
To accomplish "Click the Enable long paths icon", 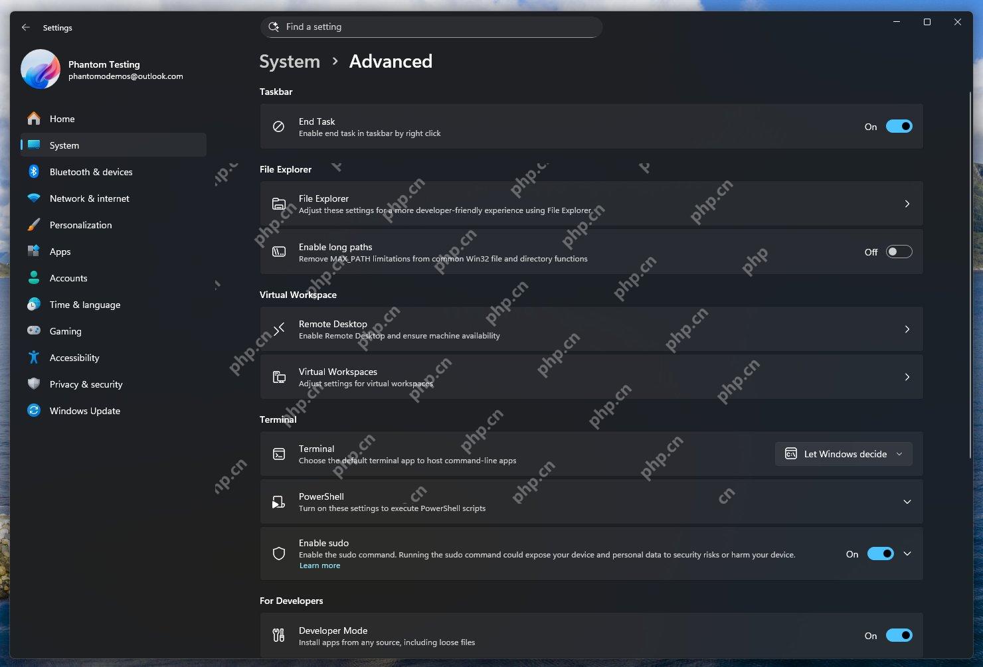I will pos(279,252).
